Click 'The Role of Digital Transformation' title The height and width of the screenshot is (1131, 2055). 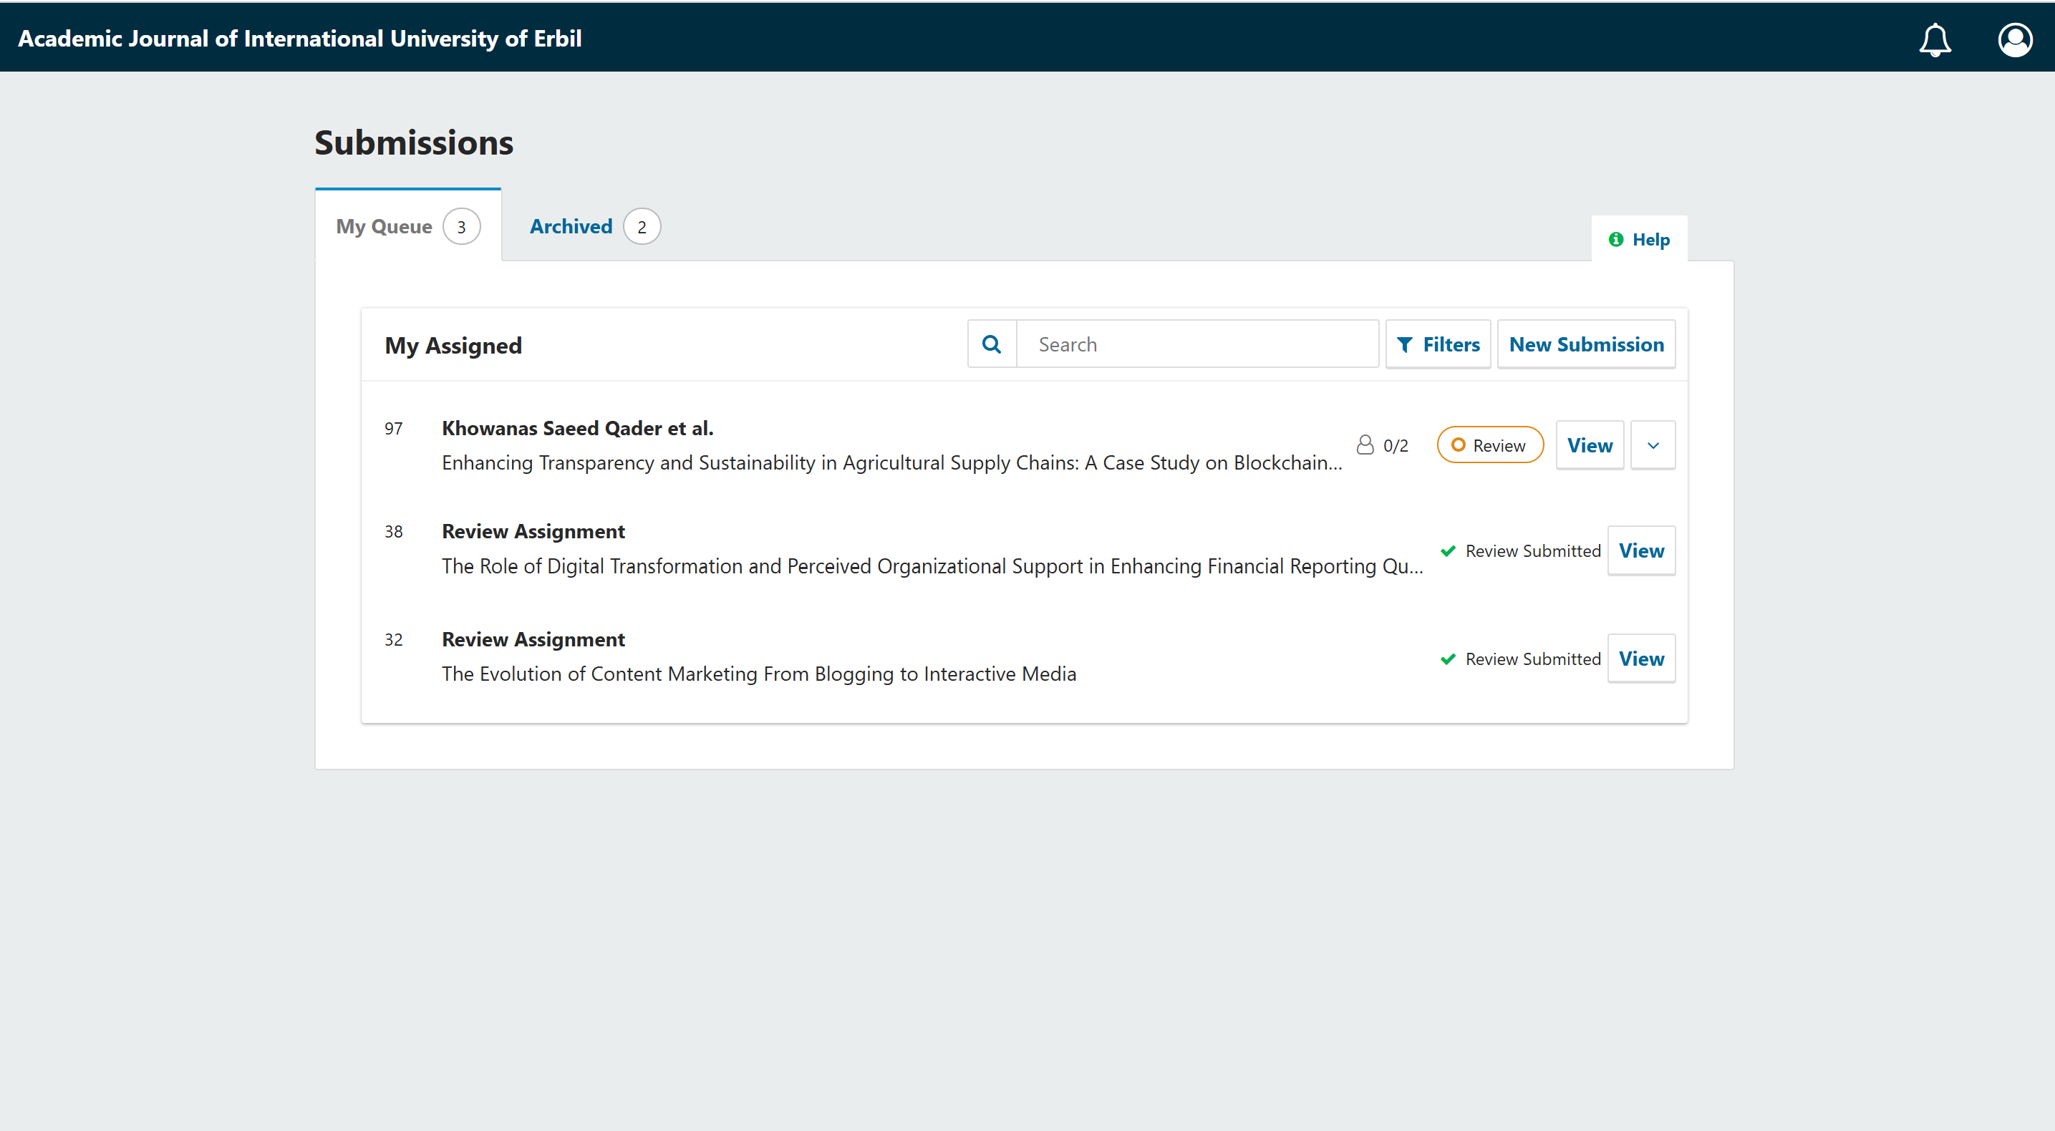coord(932,565)
